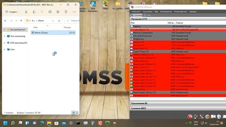The image size is (226, 127).
Task: Open the Вид menu in KillSwitch
Action: coord(156,12)
